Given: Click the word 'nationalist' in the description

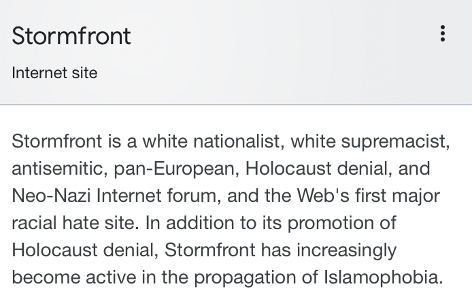Looking at the screenshot, I should tap(239, 141).
